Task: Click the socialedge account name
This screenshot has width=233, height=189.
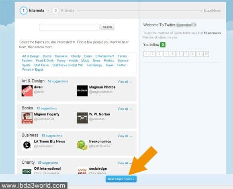Action: coord(98,168)
